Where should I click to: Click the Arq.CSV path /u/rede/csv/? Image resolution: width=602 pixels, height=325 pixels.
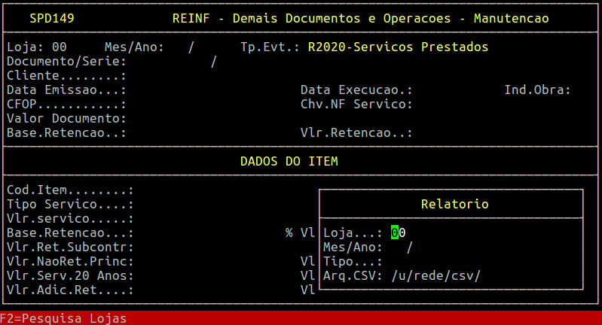435,275
